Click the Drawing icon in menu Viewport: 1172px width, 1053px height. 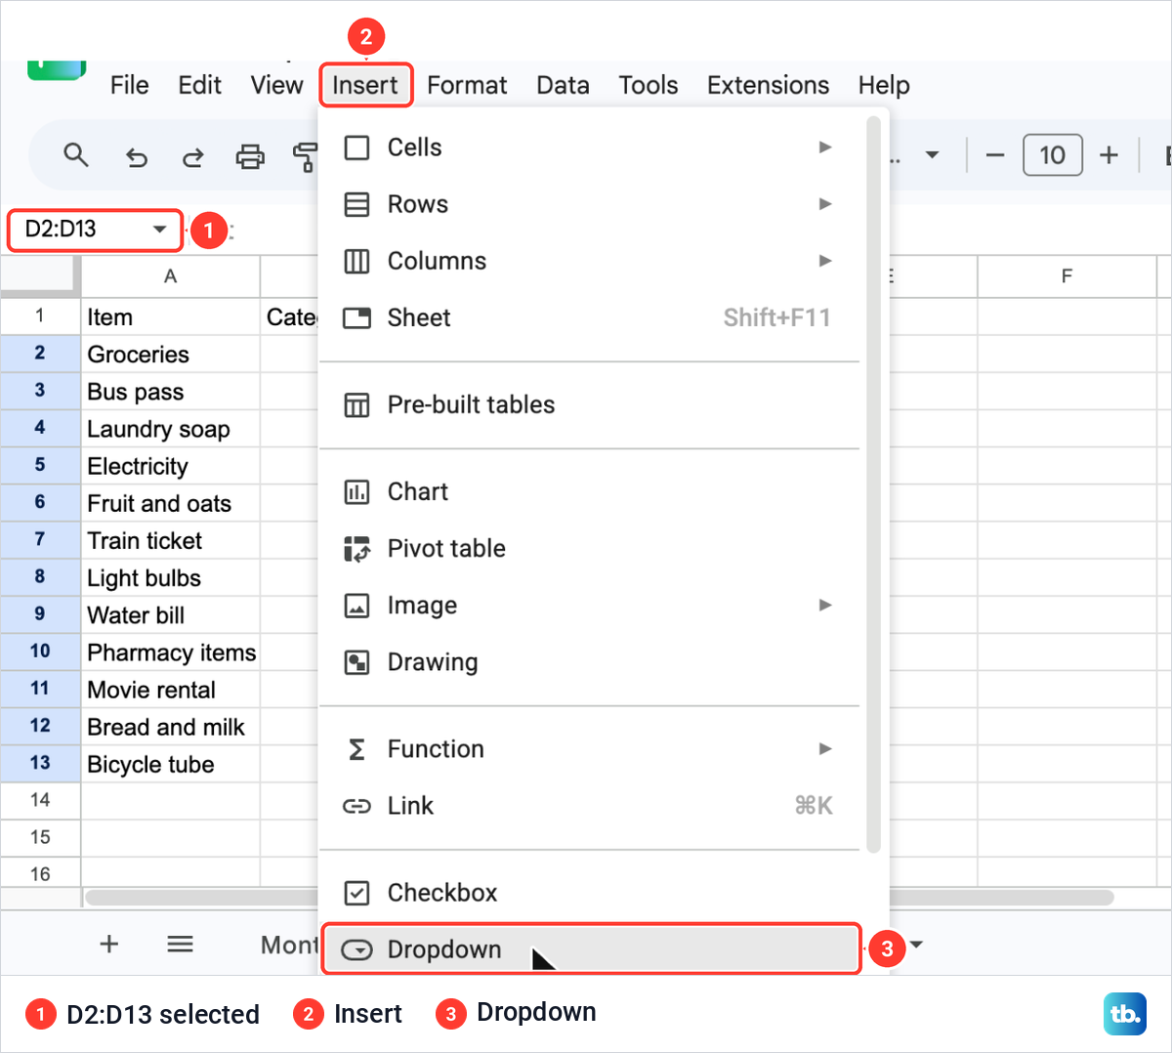[x=356, y=662]
